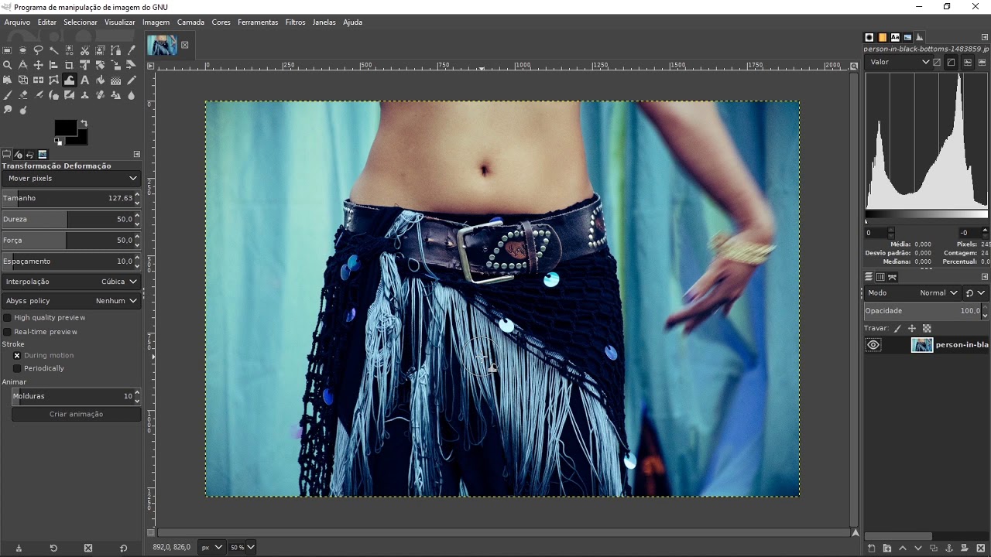Open the histogram Valor channel dropdown

(x=898, y=62)
